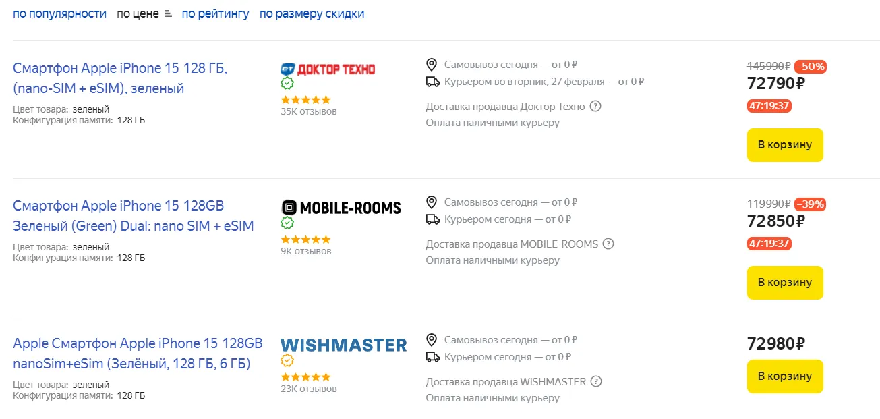Click MOBILE-ROOMS green verified badge

pos(287,223)
